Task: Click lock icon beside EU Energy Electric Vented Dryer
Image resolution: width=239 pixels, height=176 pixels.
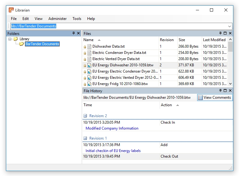Action: (x=85, y=78)
